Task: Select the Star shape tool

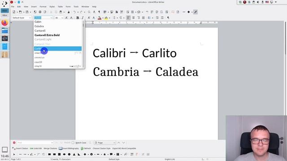Action: click(x=104, y=154)
